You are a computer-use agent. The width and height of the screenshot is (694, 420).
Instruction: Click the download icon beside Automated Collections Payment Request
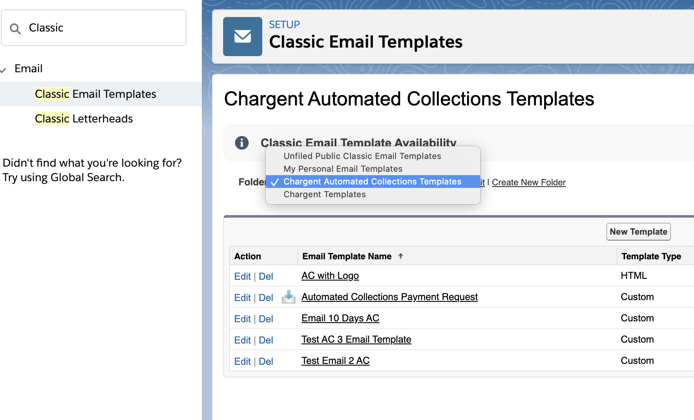point(288,297)
